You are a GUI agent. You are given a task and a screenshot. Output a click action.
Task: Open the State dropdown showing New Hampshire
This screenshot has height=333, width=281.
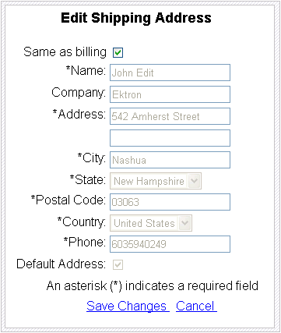156,181
